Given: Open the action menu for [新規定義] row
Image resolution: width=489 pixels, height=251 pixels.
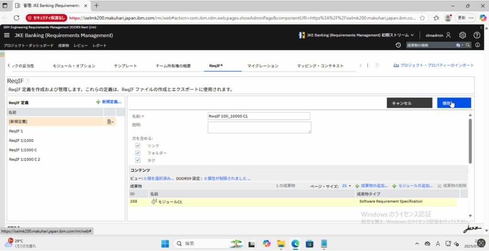Looking at the screenshot, I should pos(110,121).
